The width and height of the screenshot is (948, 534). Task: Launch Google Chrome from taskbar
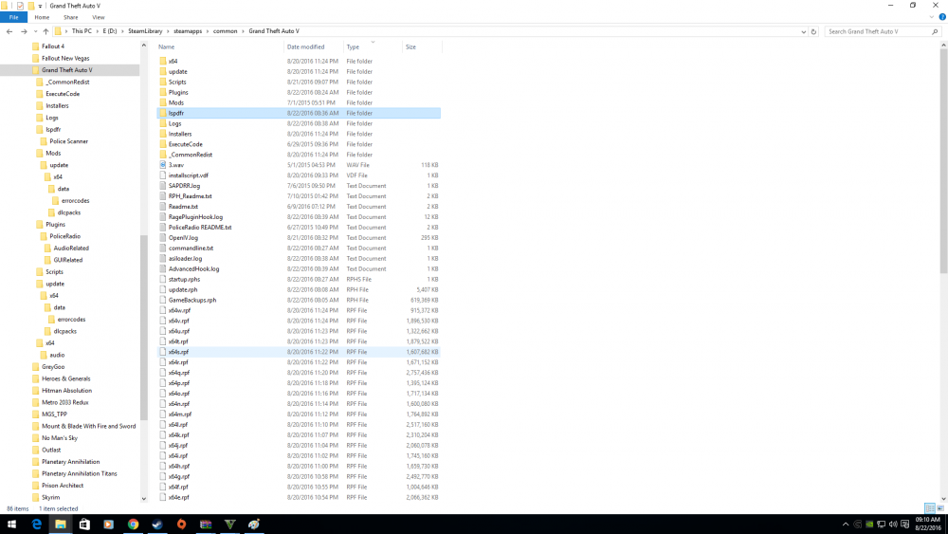point(133,525)
